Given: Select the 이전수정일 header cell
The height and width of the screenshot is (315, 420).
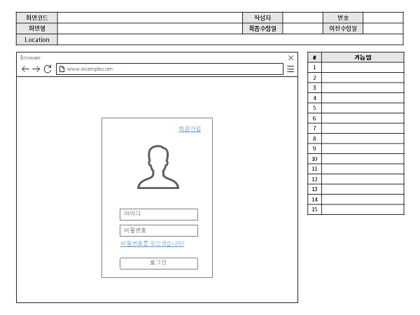Looking at the screenshot, I should [343, 29].
